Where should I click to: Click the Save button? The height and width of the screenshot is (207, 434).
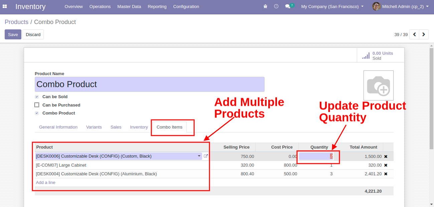(13, 34)
